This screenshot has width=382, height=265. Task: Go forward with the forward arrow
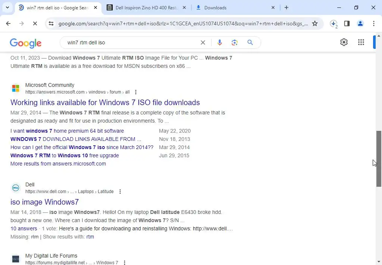point(21,23)
